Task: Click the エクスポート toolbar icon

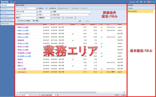Action: click(x=72, y=8)
